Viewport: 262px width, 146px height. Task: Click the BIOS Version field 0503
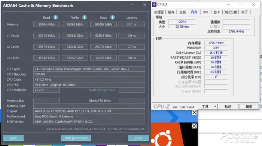pos(89,121)
